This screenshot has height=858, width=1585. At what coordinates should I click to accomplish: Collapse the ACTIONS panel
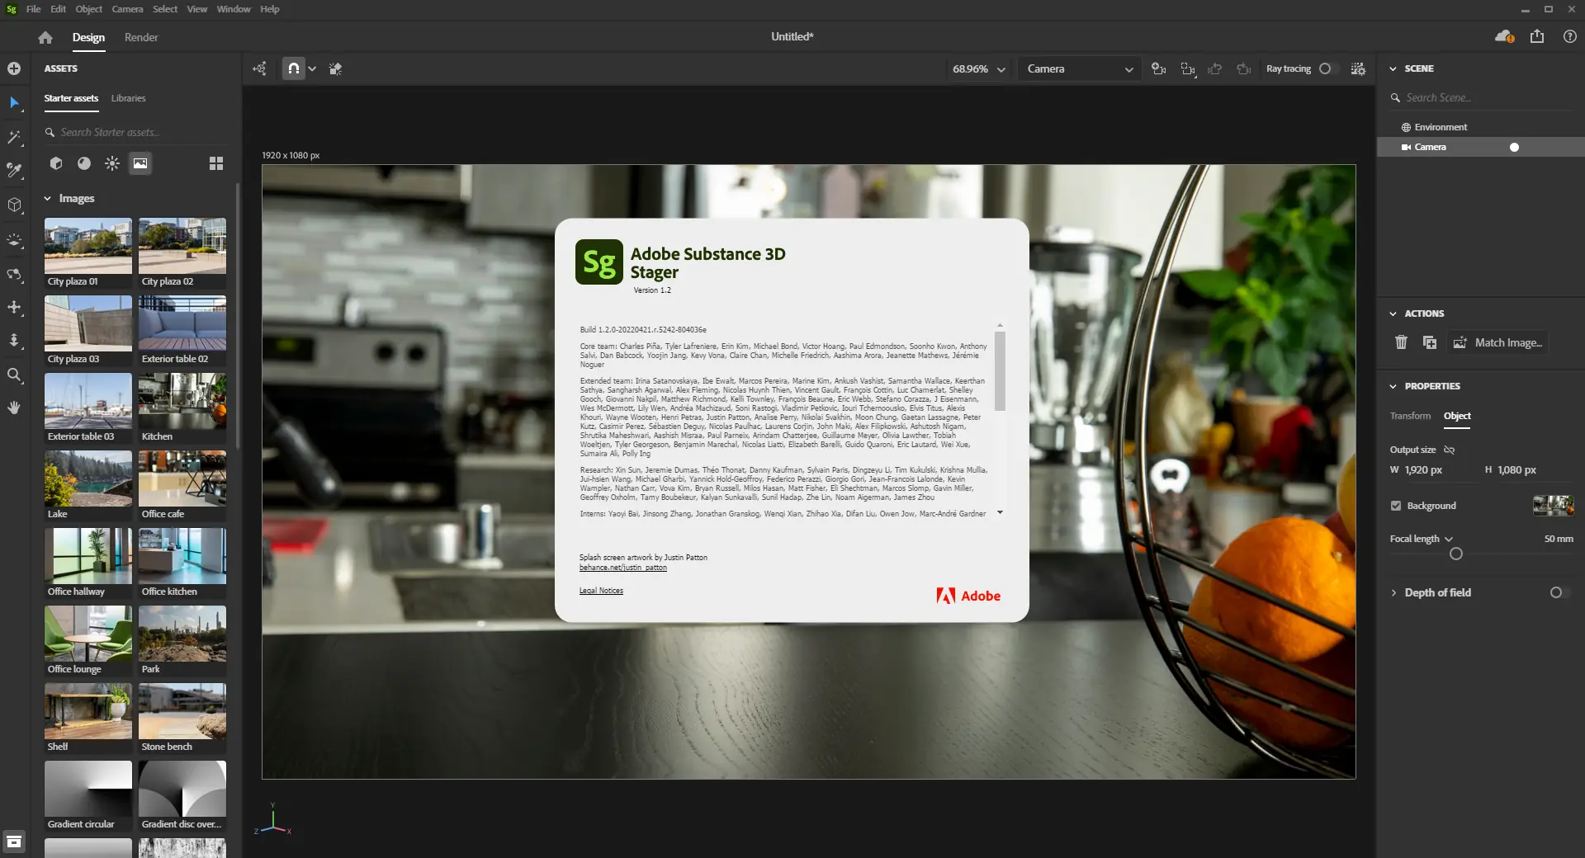point(1393,313)
